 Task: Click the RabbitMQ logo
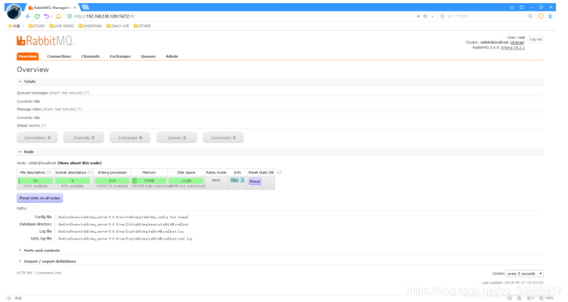pos(46,41)
